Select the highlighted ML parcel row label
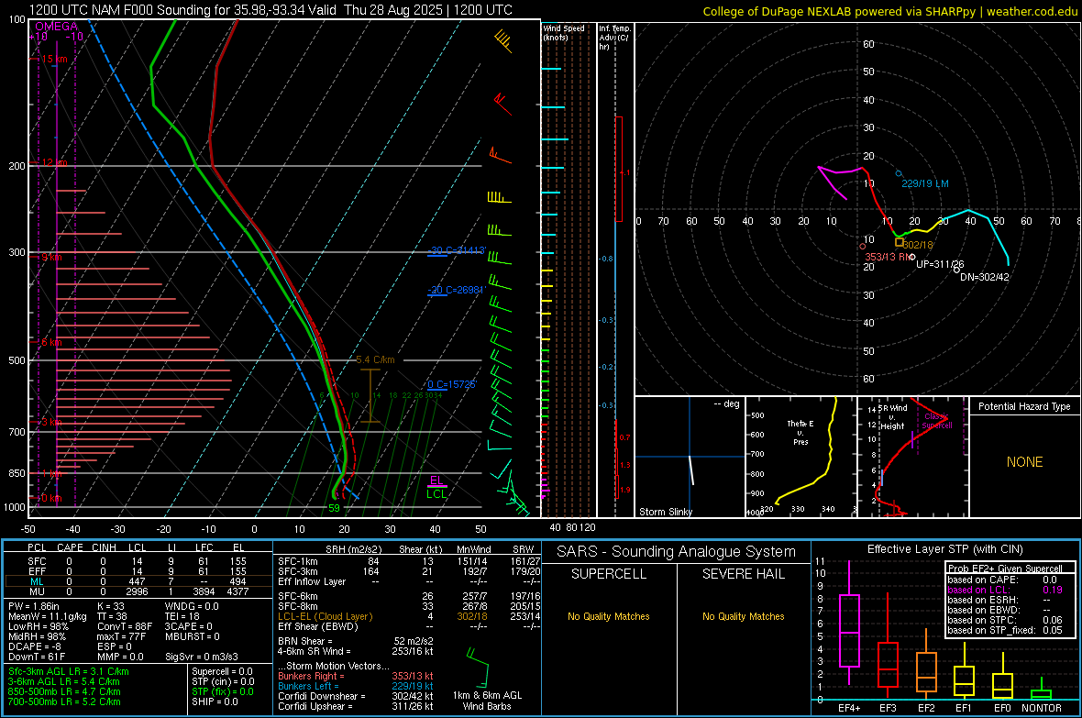This screenshot has height=718, width=1082. (37, 581)
